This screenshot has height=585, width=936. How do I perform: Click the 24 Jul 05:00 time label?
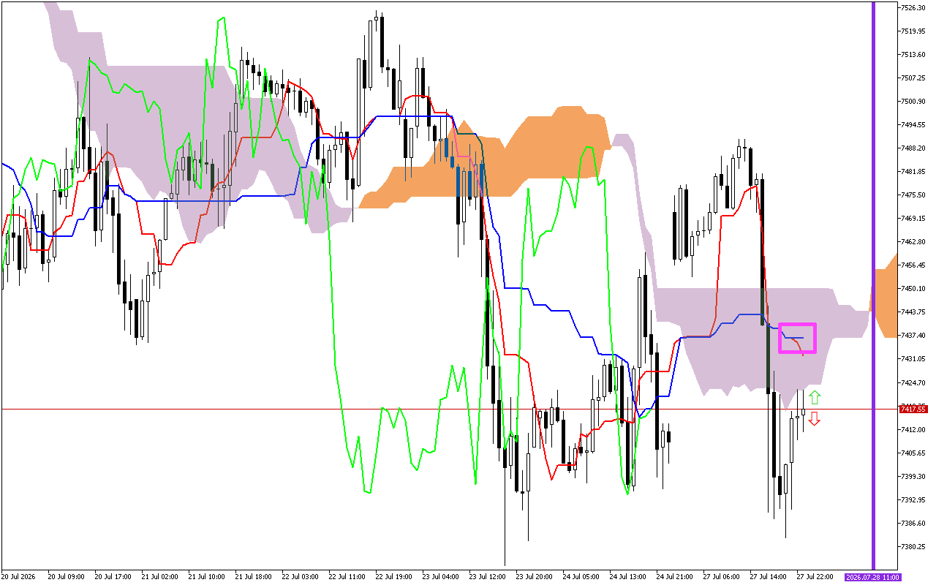tap(581, 577)
